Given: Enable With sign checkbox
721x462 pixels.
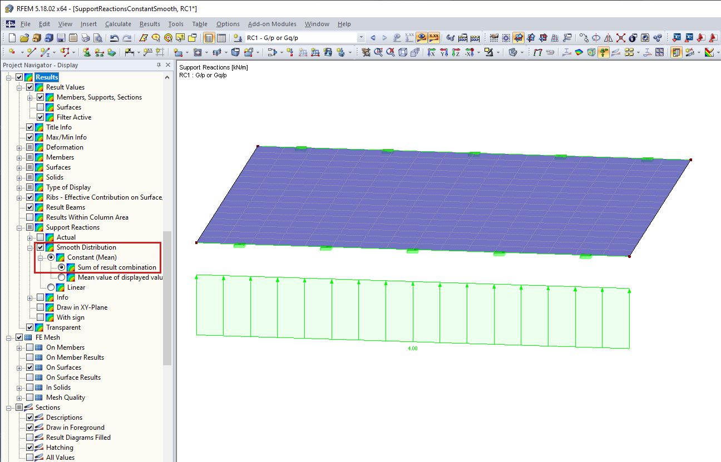Looking at the screenshot, I should click(x=40, y=317).
